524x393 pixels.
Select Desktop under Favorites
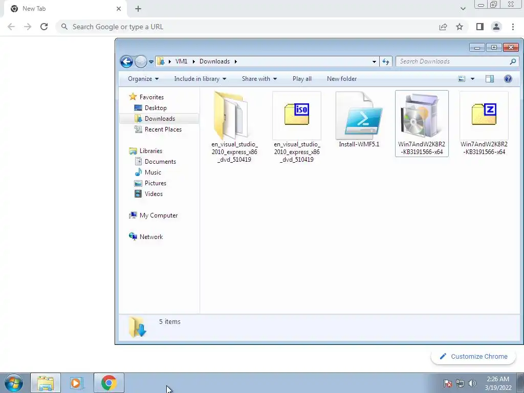(x=156, y=108)
